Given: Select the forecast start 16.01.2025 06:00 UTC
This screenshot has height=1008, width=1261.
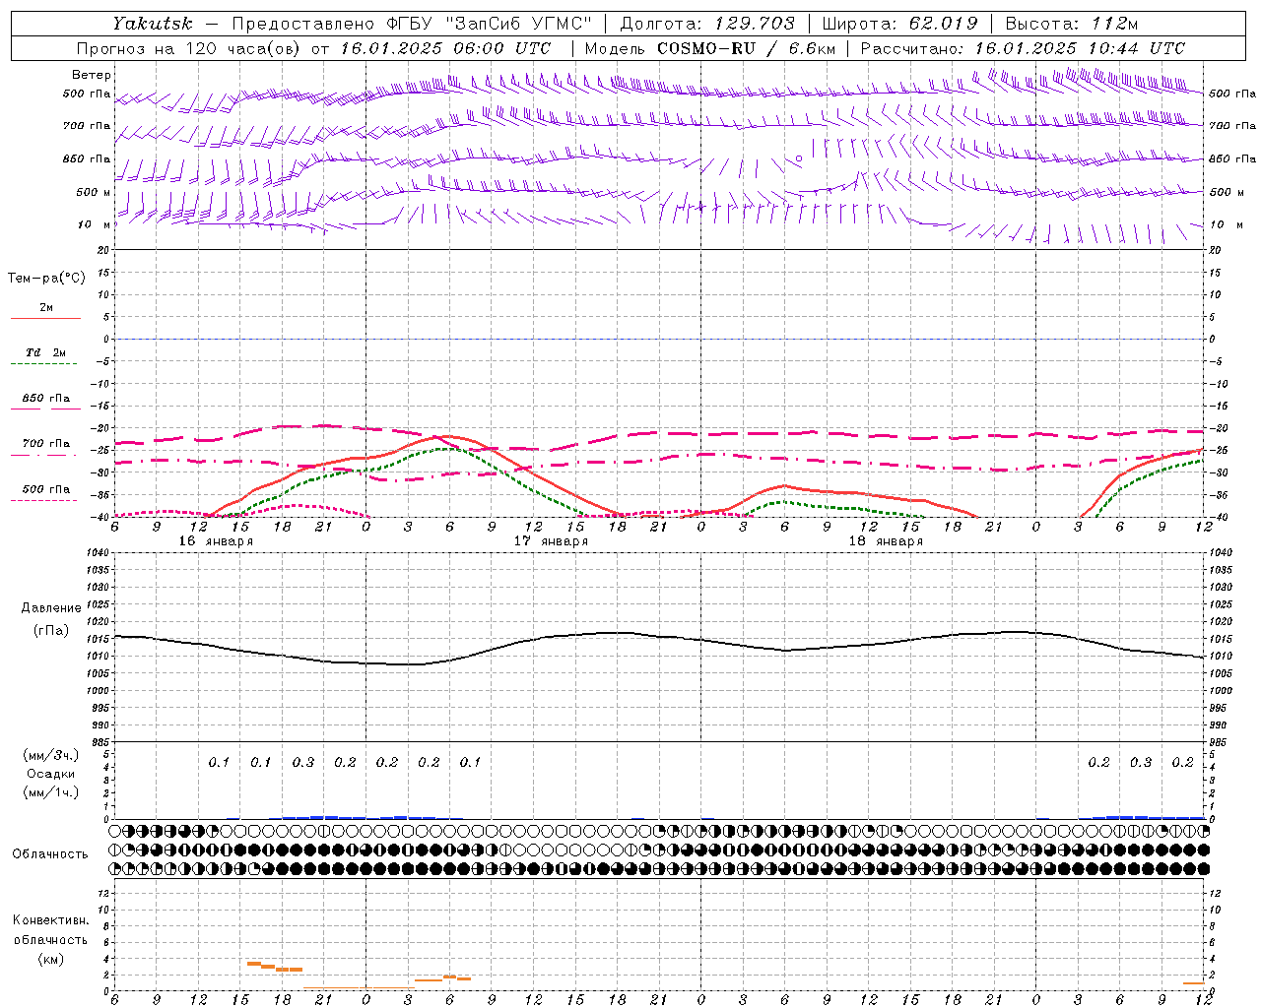Looking at the screenshot, I should click(x=444, y=48).
